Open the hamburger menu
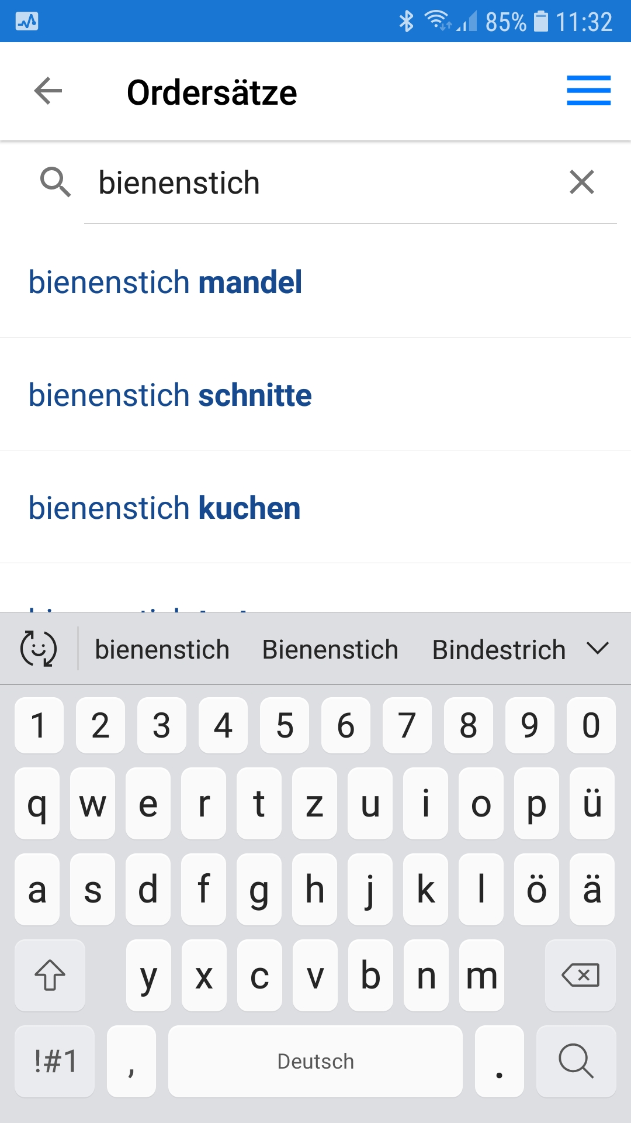Image resolution: width=631 pixels, height=1123 pixels. pos(588,91)
